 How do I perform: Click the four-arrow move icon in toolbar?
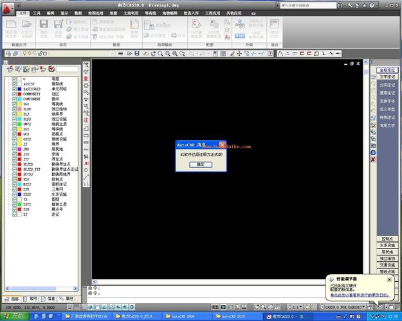[239, 53]
